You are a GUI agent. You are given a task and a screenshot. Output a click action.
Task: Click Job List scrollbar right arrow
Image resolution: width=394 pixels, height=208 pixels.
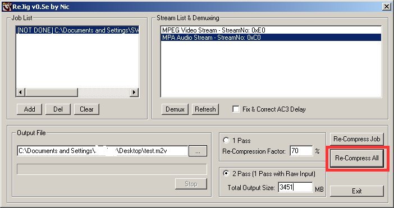(135, 93)
